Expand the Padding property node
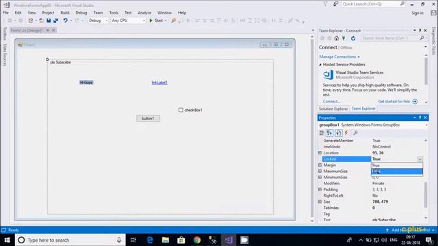 [320, 189]
